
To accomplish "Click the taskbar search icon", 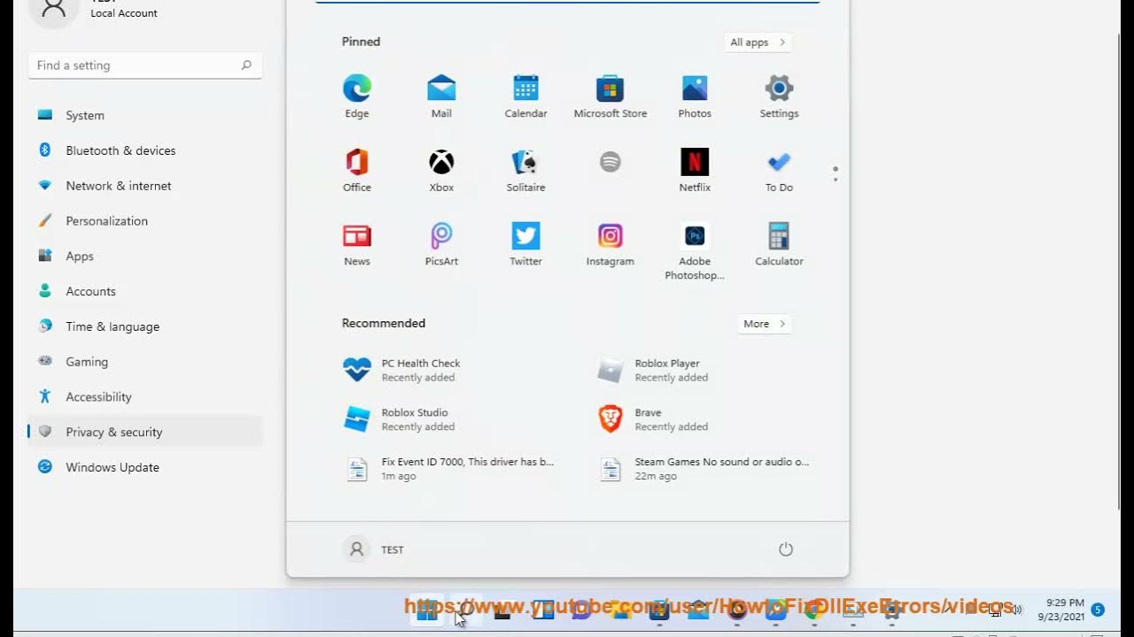I will click(x=466, y=610).
